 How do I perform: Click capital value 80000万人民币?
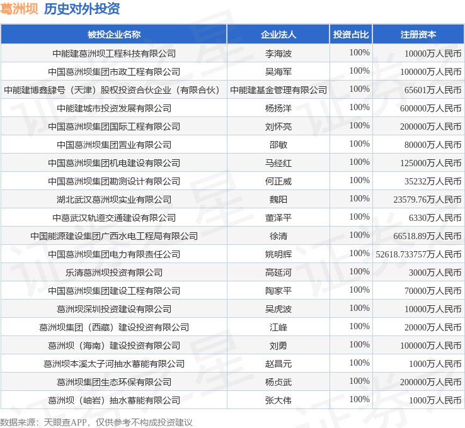433,145
